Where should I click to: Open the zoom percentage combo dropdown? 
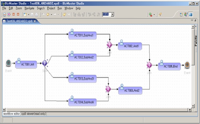click(112, 14)
